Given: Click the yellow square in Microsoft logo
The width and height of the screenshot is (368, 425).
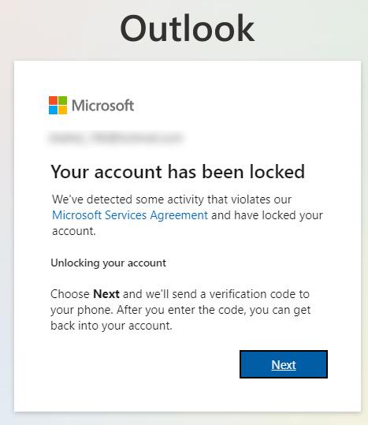Looking at the screenshot, I should pos(63,110).
